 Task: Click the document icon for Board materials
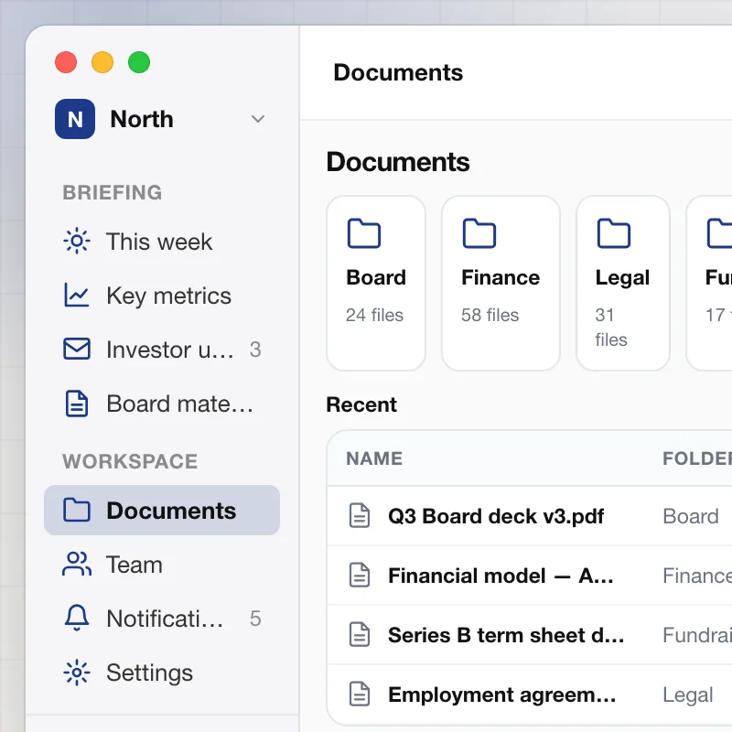coord(77,404)
